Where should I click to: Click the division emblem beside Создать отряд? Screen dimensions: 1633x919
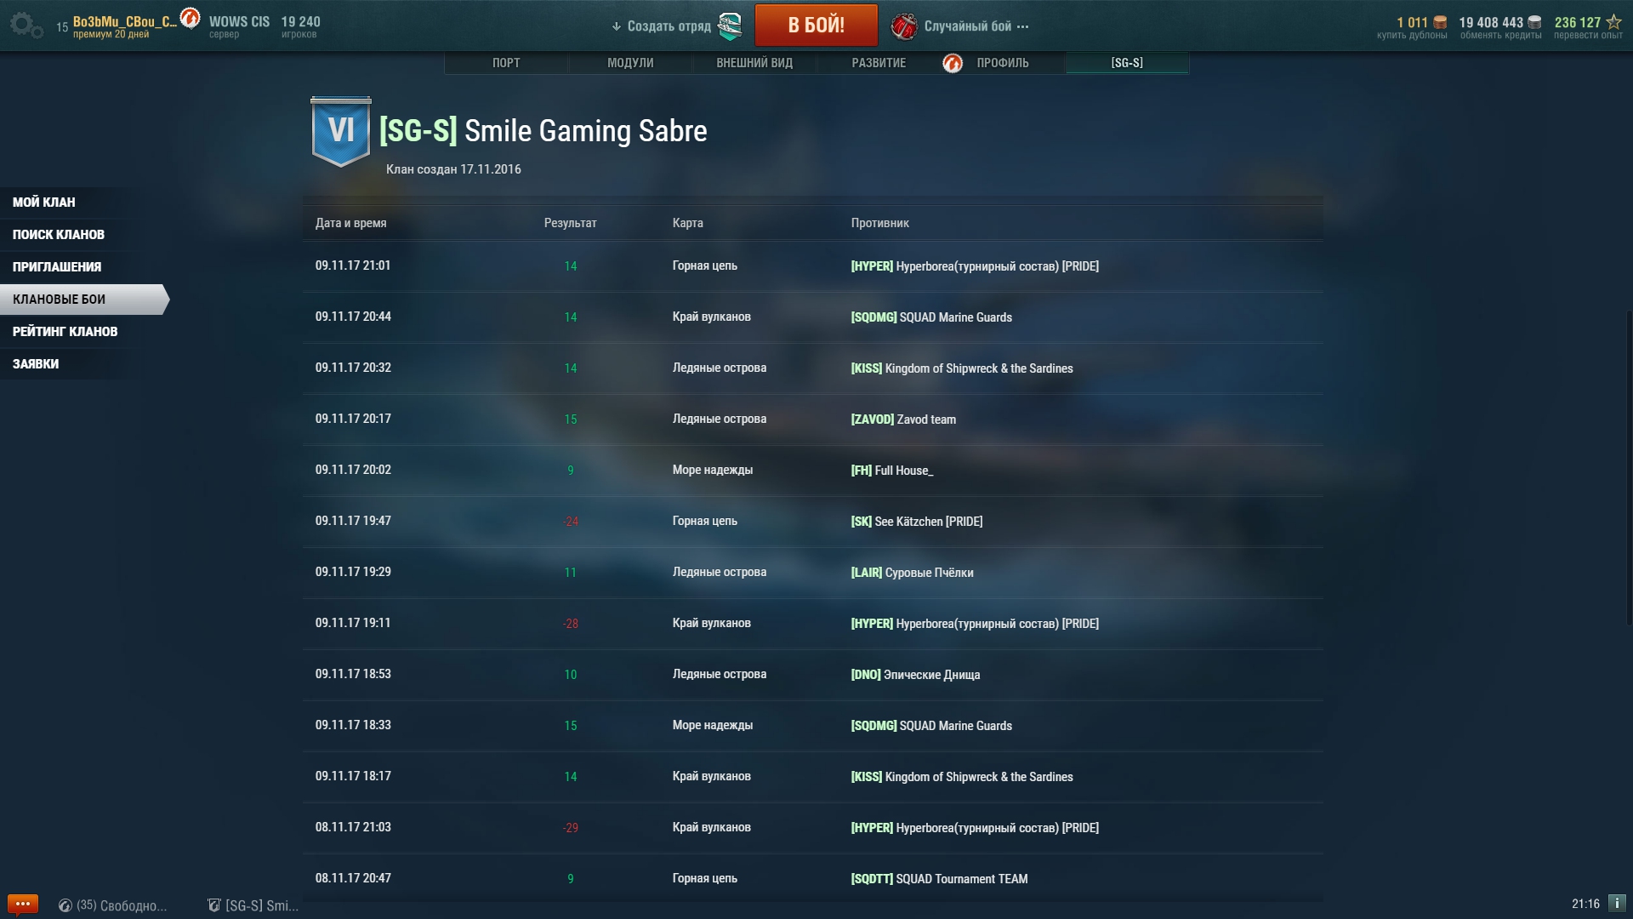click(730, 26)
